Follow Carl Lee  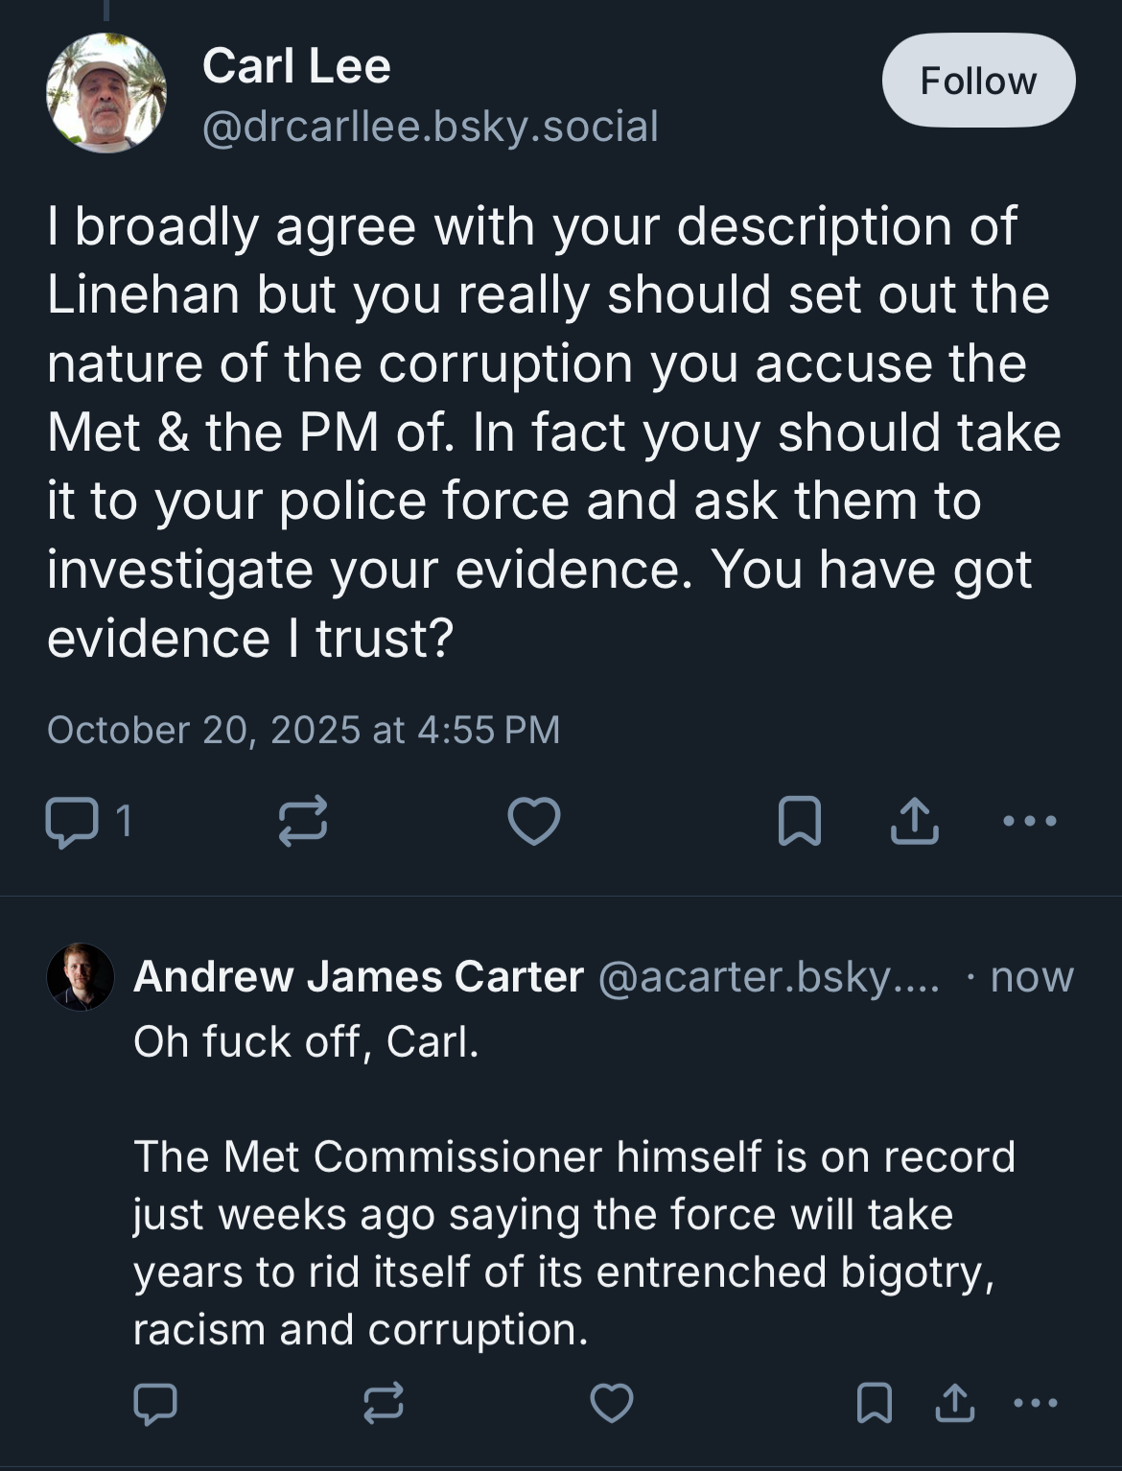978,81
